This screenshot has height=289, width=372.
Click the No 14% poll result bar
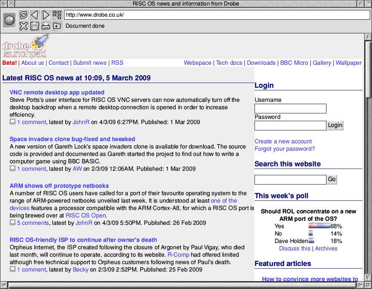(310, 233)
